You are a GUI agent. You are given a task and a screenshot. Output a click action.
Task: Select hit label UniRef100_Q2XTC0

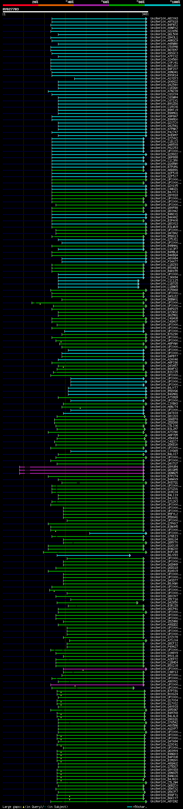[164, 123]
